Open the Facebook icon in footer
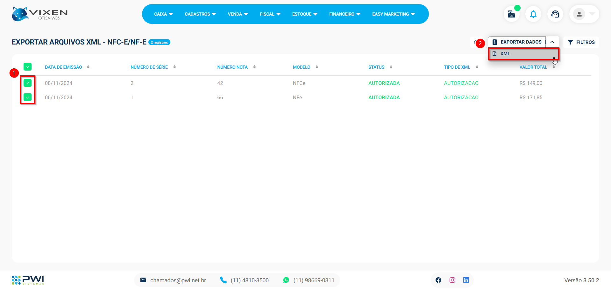The image size is (611, 289). point(438,280)
